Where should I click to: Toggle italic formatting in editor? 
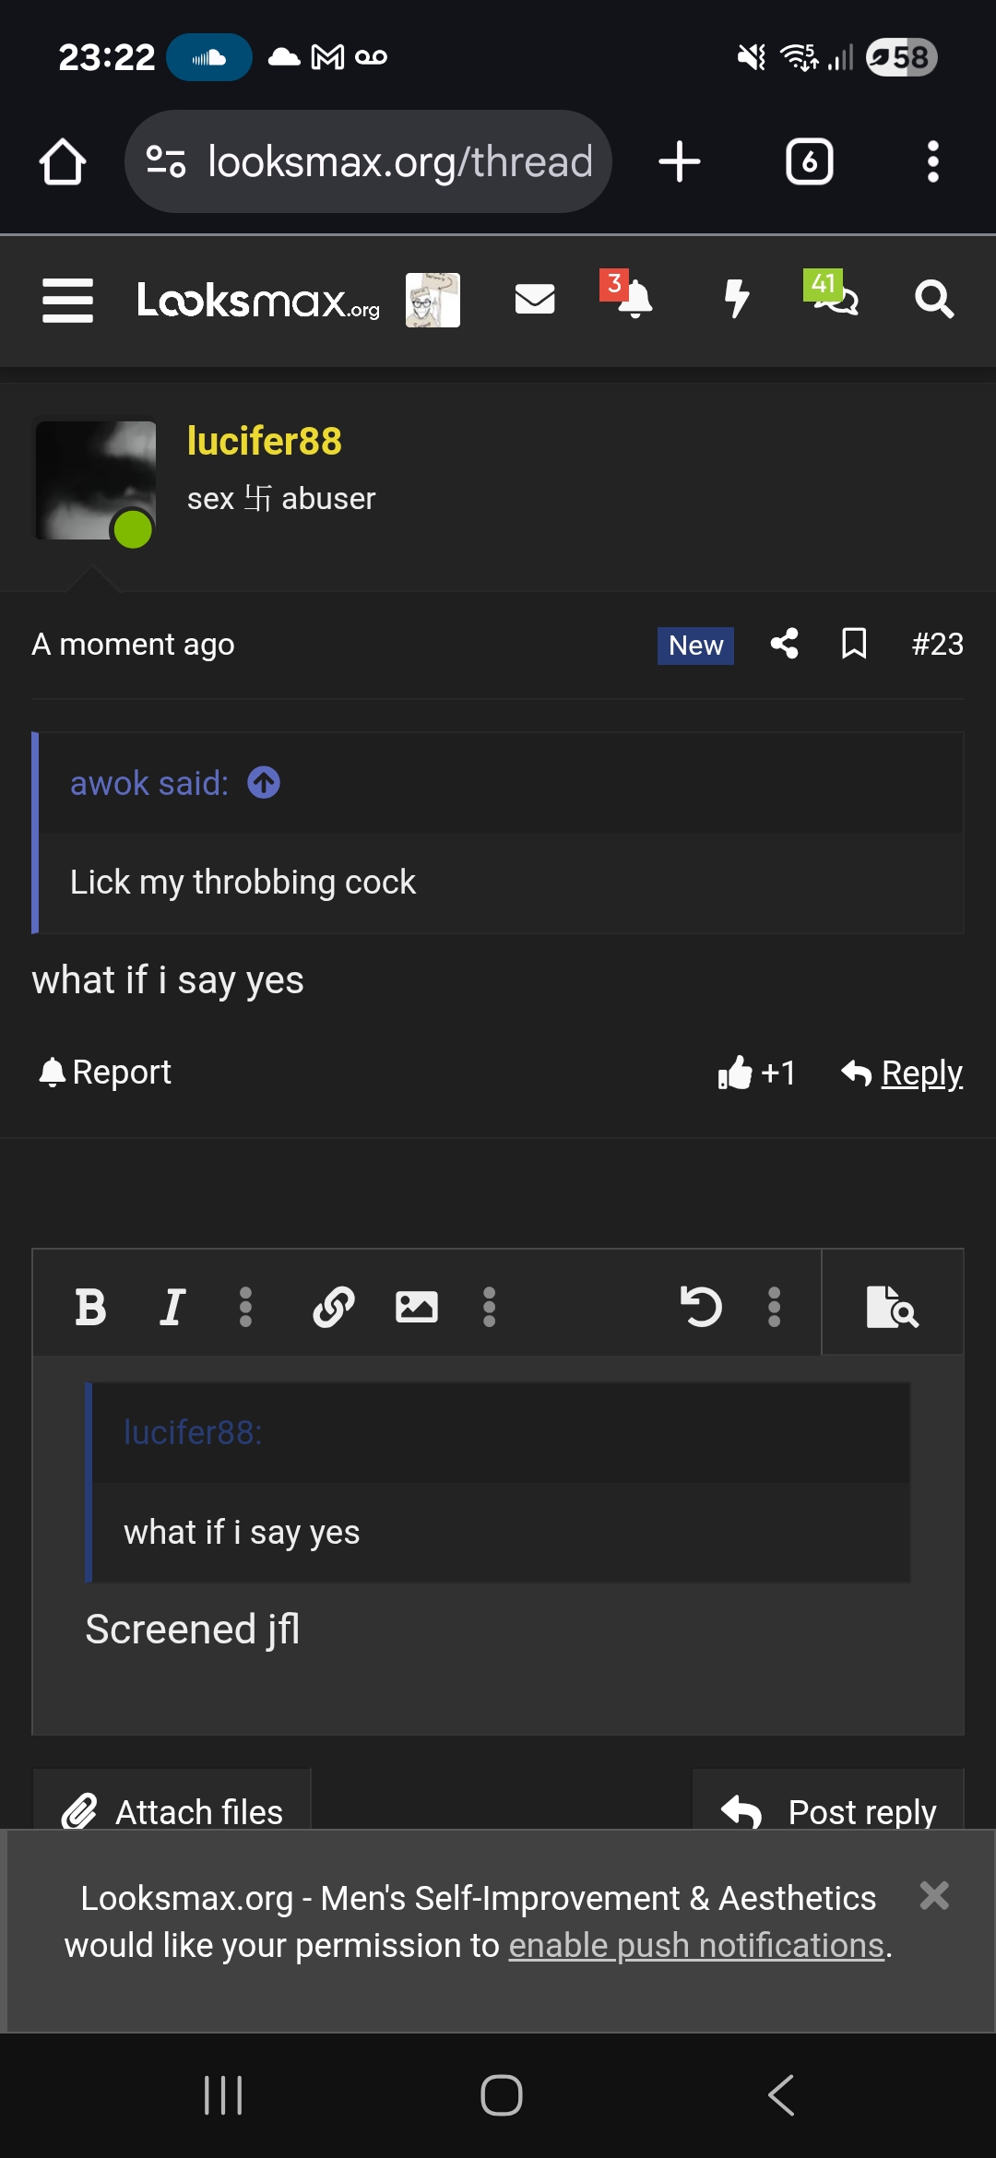click(172, 1307)
